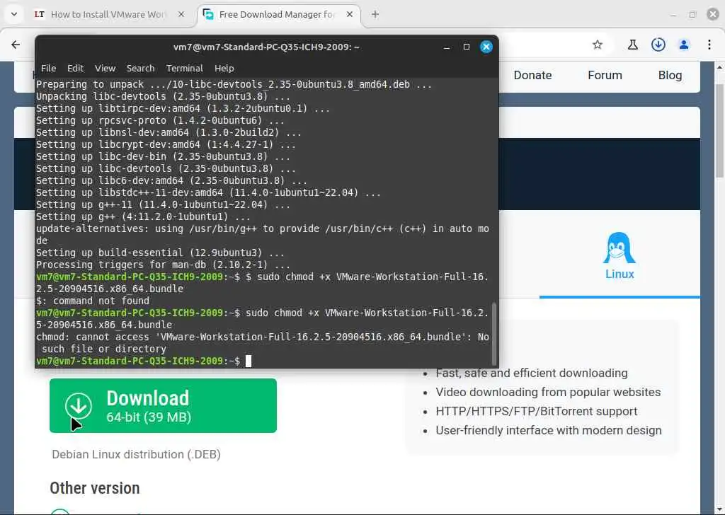Open Chrome Labs flask icon

pos(632,45)
